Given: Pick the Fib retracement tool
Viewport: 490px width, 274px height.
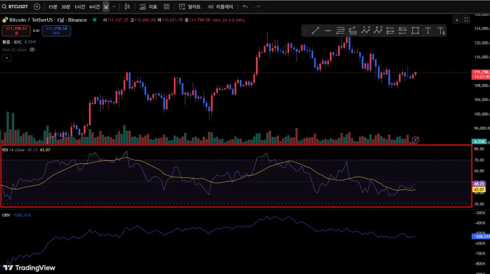Looking at the screenshot, I should pyautogui.click(x=341, y=31).
